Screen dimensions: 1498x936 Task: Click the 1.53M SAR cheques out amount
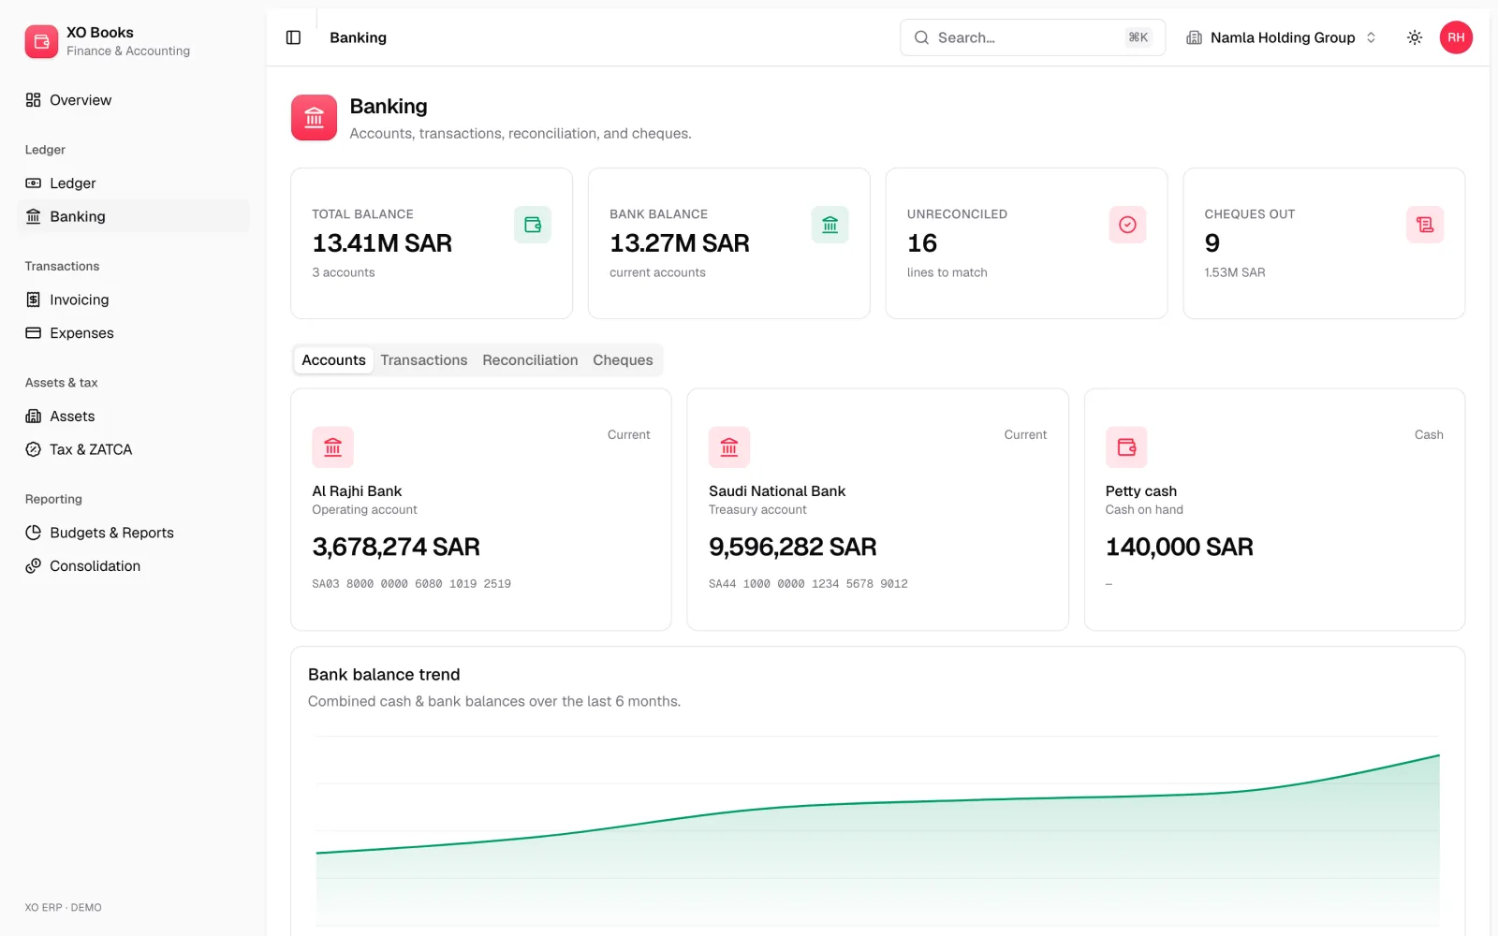tap(1235, 272)
